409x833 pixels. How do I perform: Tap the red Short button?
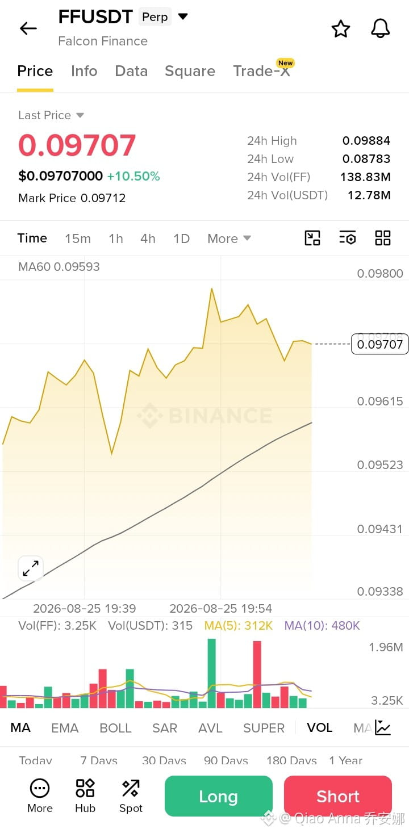(x=338, y=796)
